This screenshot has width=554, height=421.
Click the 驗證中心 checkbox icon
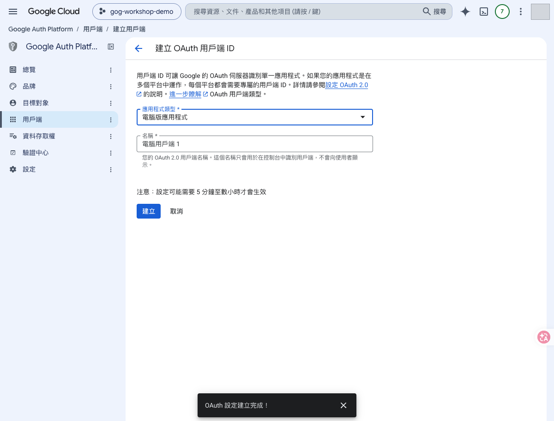click(13, 153)
